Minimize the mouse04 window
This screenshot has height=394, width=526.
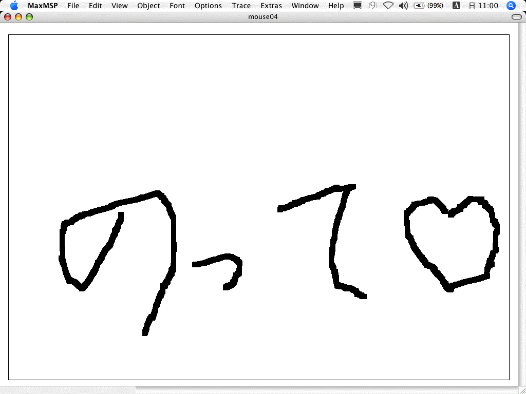[x=18, y=17]
